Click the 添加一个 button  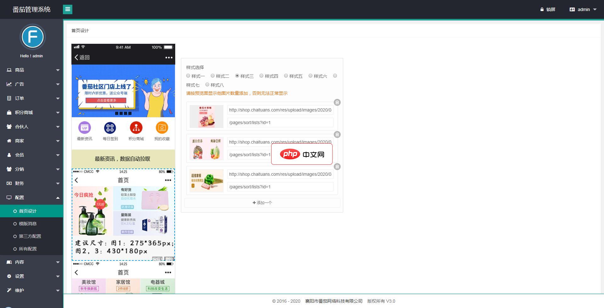click(262, 203)
